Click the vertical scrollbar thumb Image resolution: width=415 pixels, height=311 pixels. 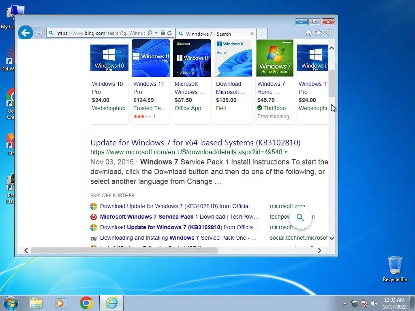pos(332,83)
